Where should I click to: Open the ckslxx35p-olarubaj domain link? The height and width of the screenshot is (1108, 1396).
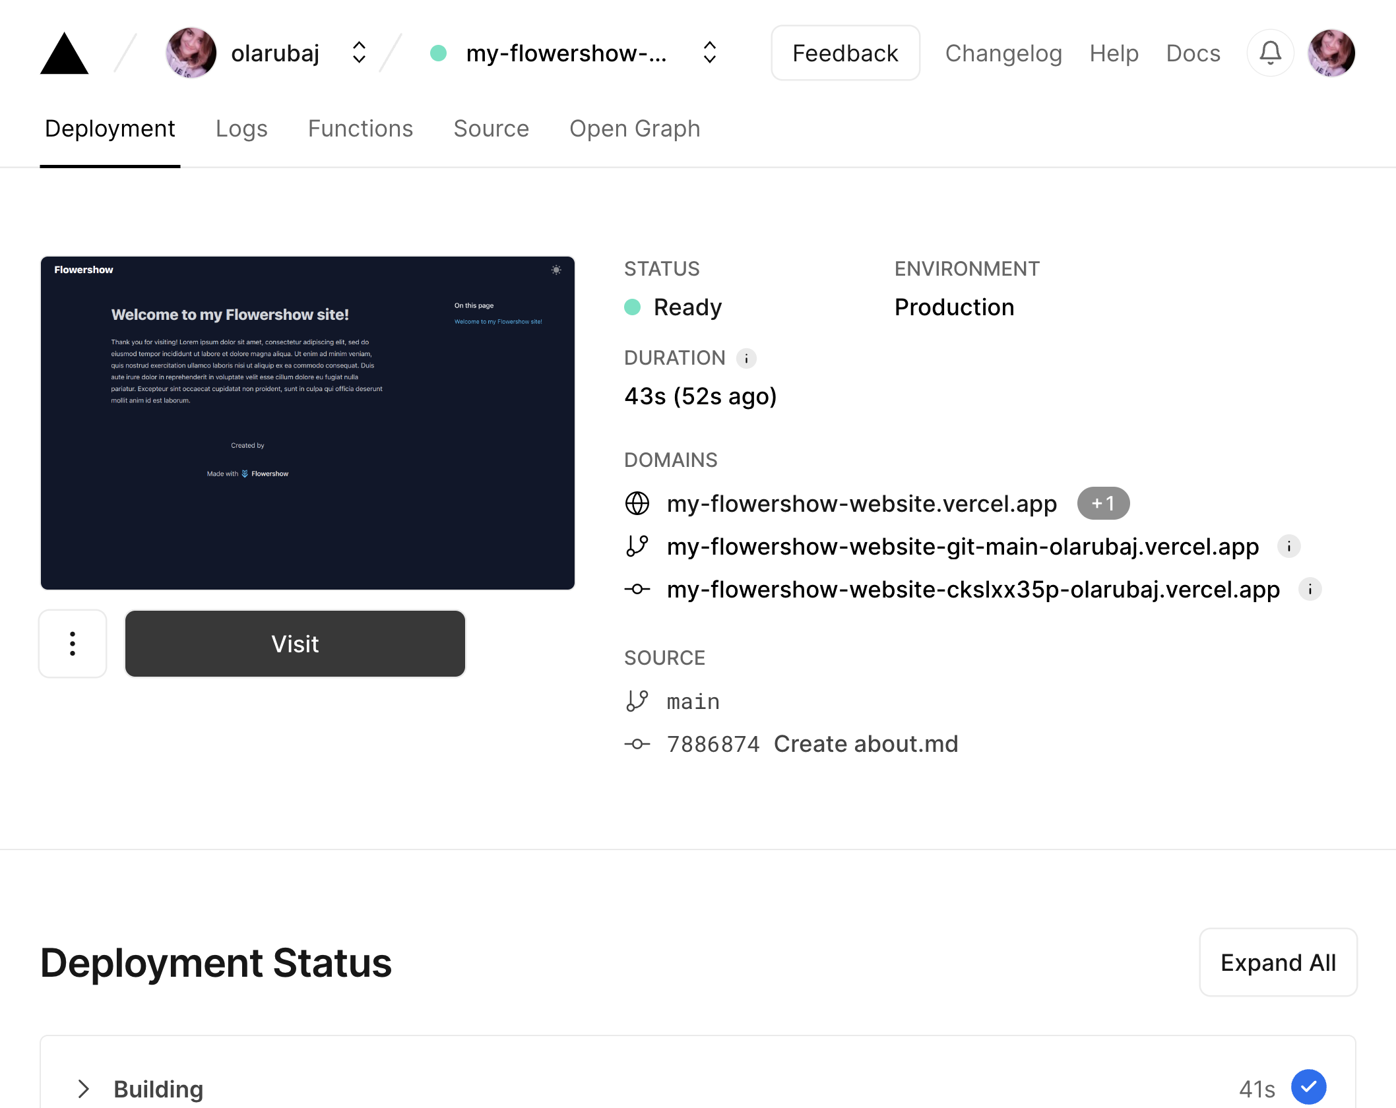[x=973, y=589]
